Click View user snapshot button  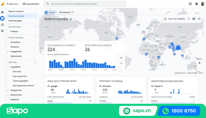coord(174,19)
